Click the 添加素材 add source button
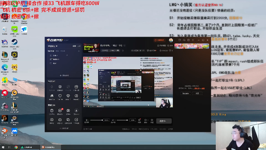 64,75
